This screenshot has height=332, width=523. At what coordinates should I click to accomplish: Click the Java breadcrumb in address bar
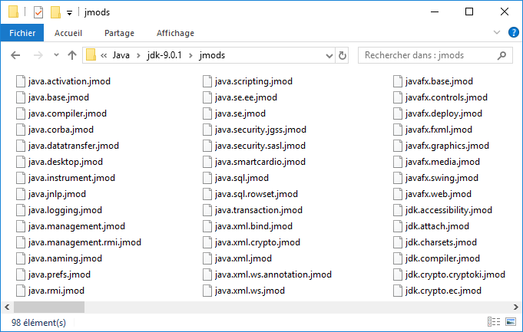[121, 55]
